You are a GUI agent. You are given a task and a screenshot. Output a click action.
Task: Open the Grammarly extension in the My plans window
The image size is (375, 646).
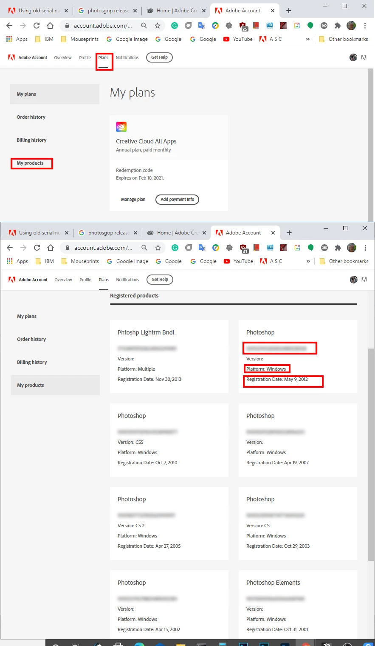[174, 26]
